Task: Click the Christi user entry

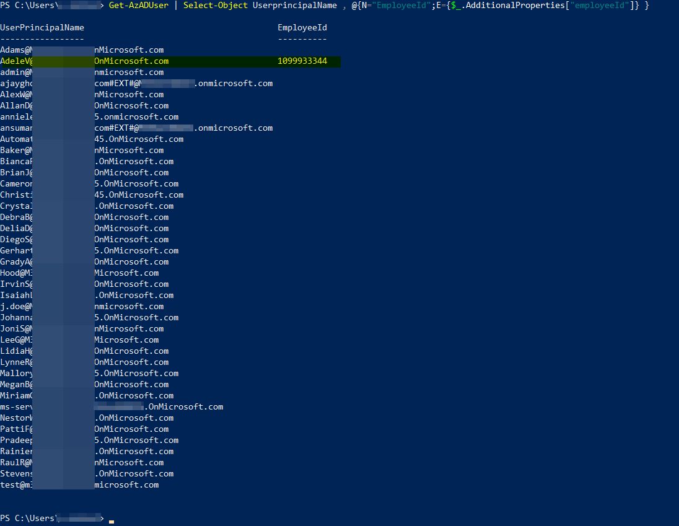Action: [92, 195]
